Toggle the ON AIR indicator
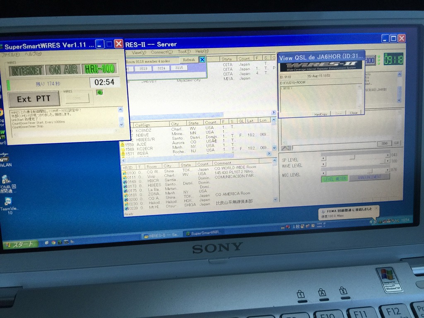 (63, 70)
